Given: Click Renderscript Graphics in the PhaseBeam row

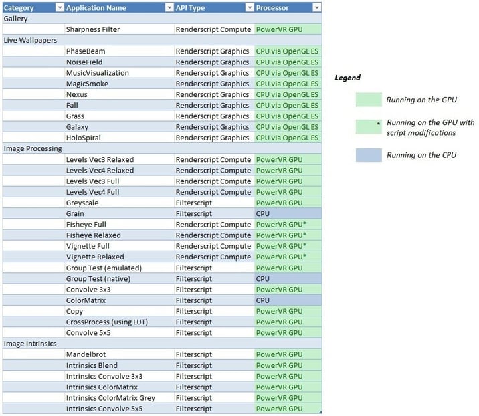Looking at the screenshot, I should click(x=215, y=51).
